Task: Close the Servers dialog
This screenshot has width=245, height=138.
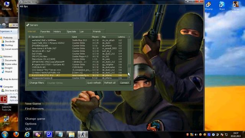Action: [x=131, y=25]
